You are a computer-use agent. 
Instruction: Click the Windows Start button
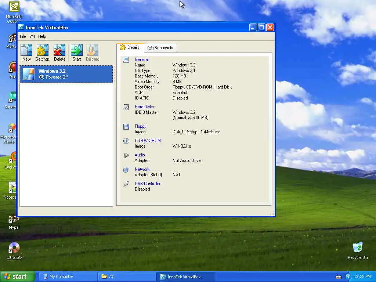tap(18, 277)
